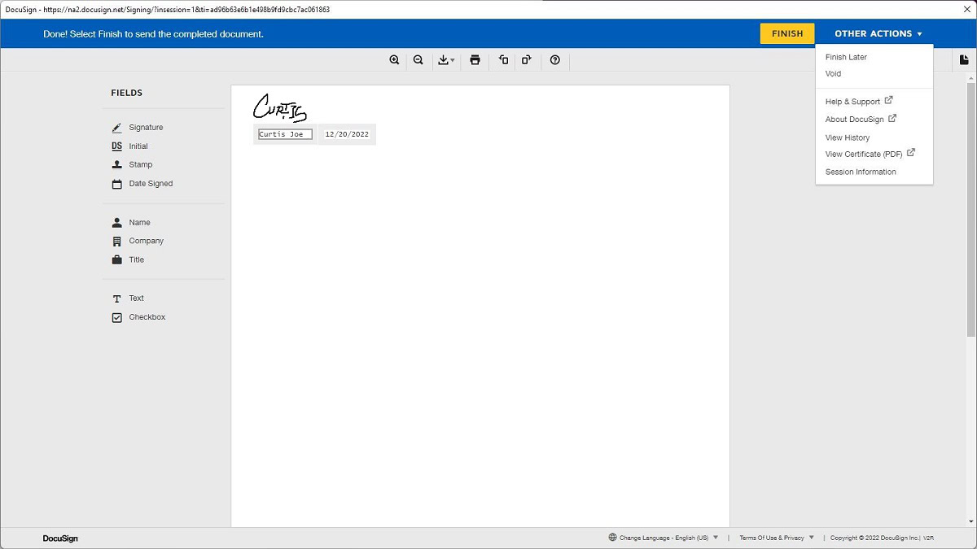977x549 pixels.
Task: Click external link icon beside About DocuSign
Action: coord(892,118)
